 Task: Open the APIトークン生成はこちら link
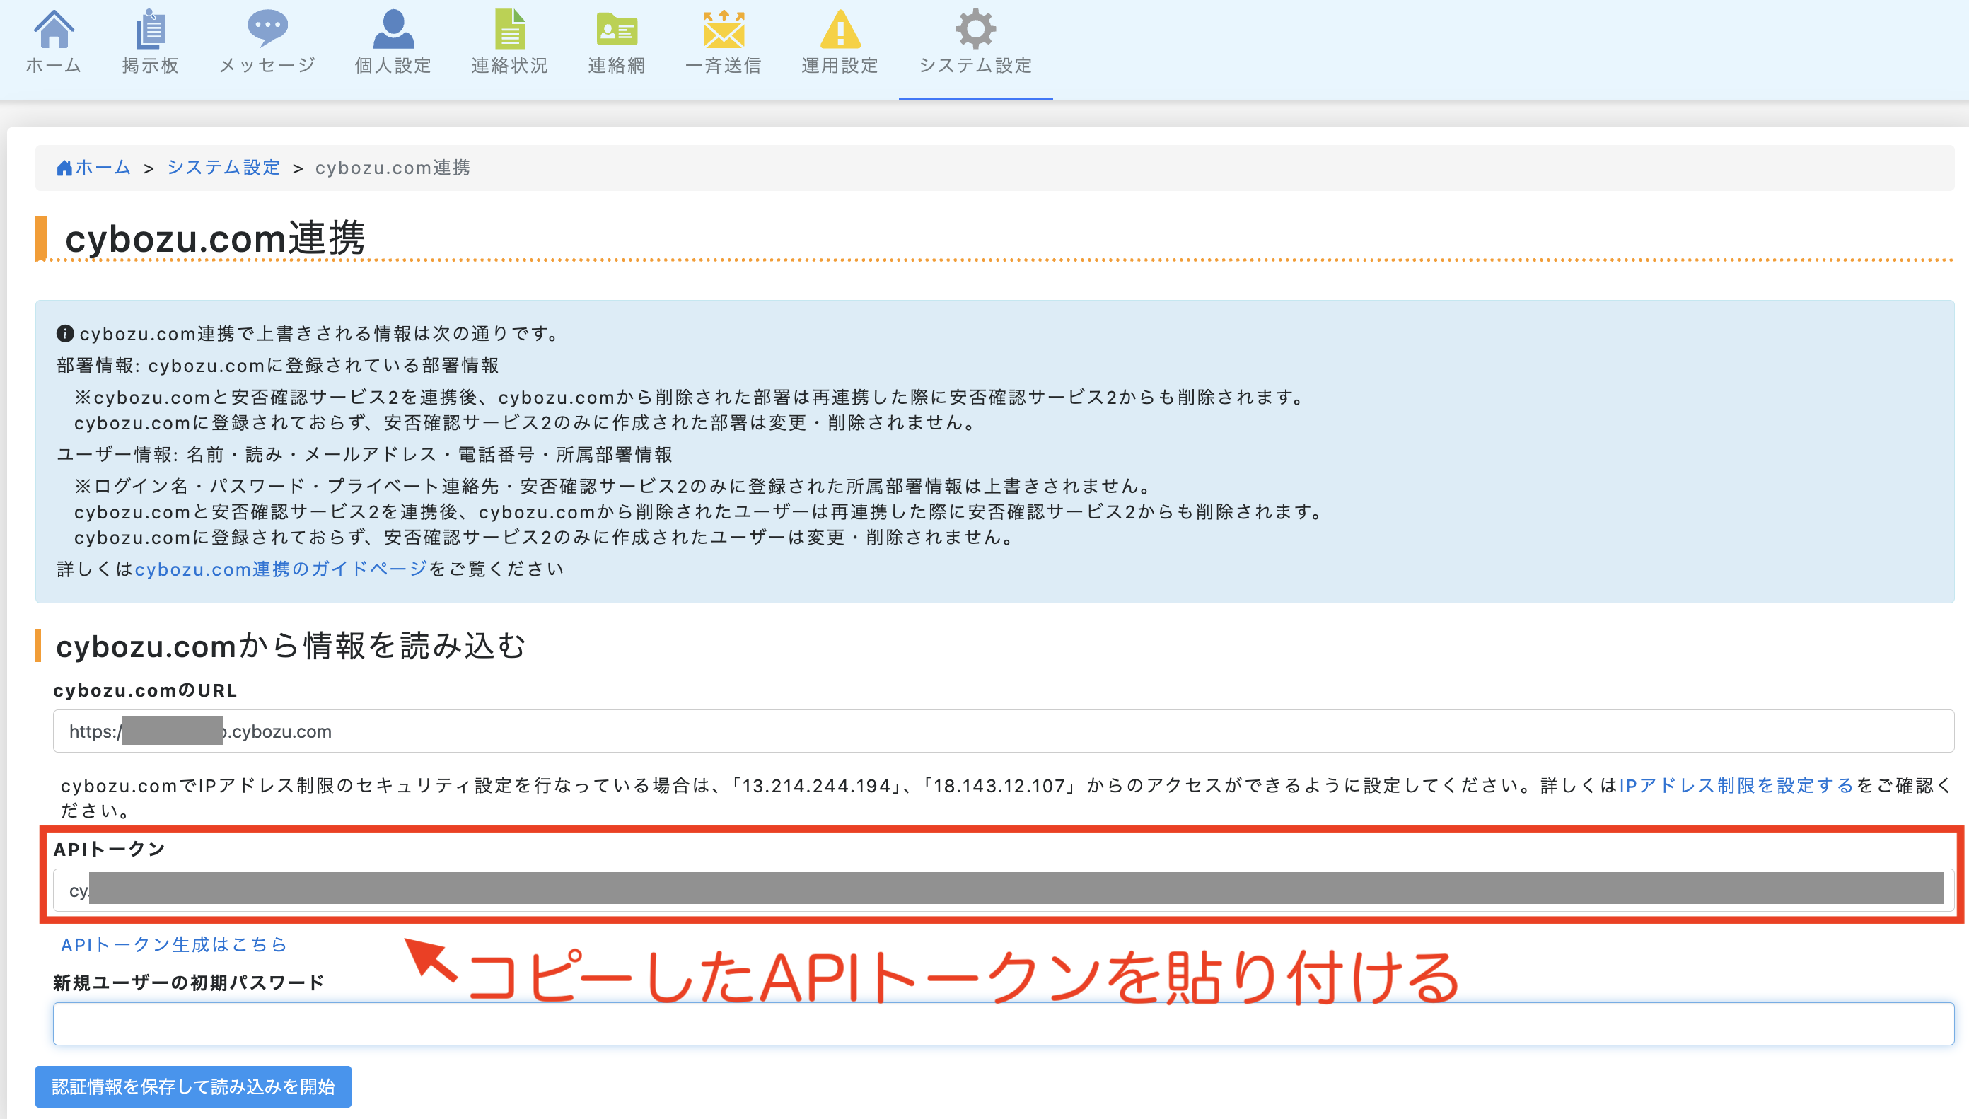pyautogui.click(x=175, y=944)
